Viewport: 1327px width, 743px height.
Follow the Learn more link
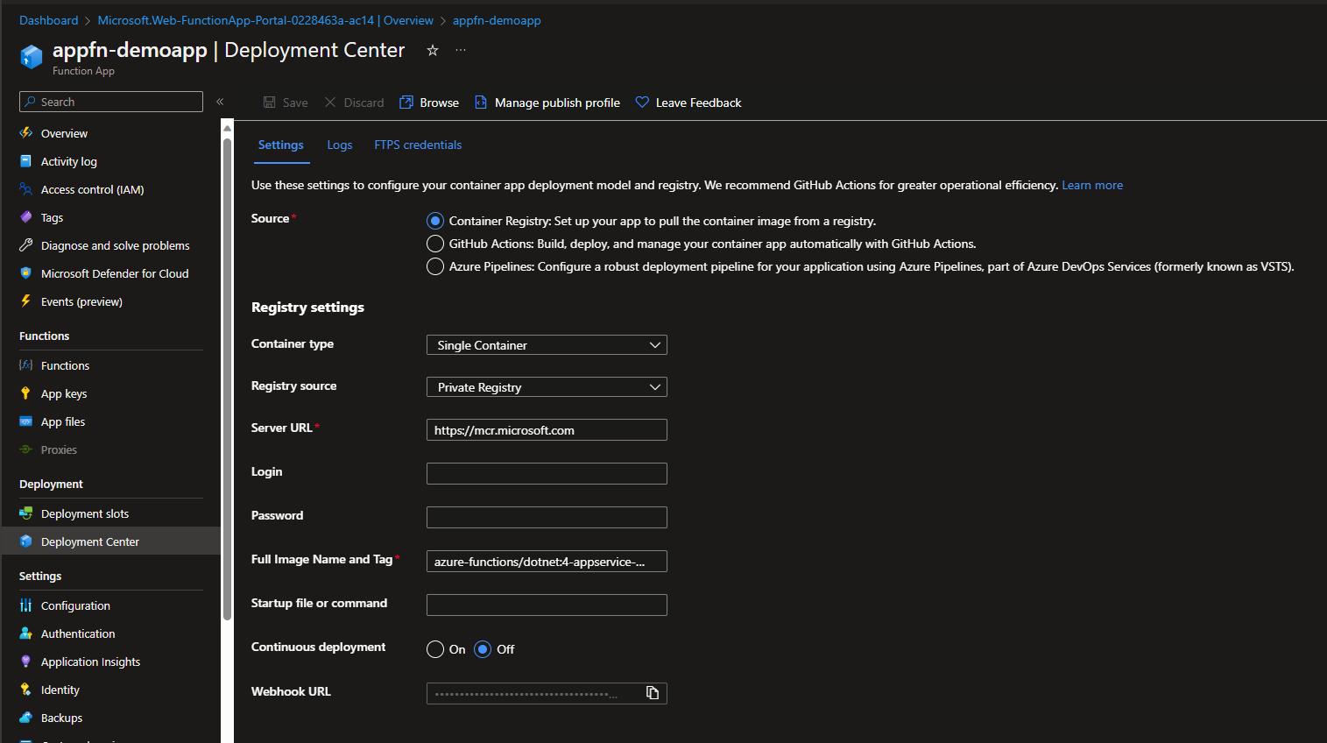point(1092,185)
